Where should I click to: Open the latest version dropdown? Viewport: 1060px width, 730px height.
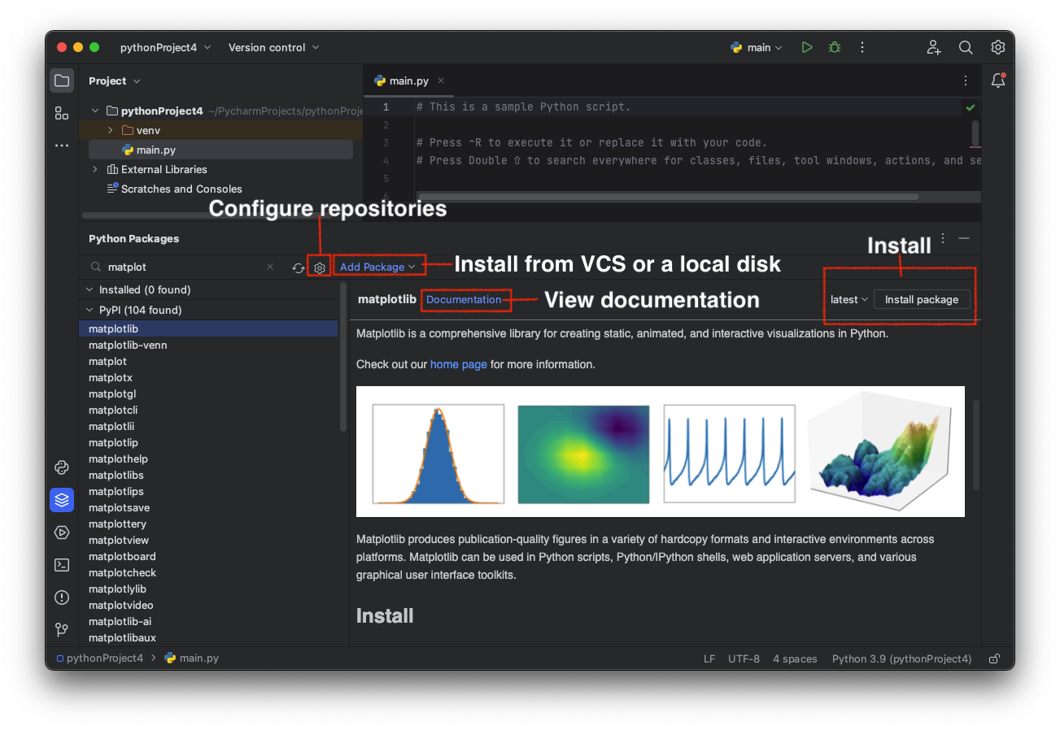point(849,299)
